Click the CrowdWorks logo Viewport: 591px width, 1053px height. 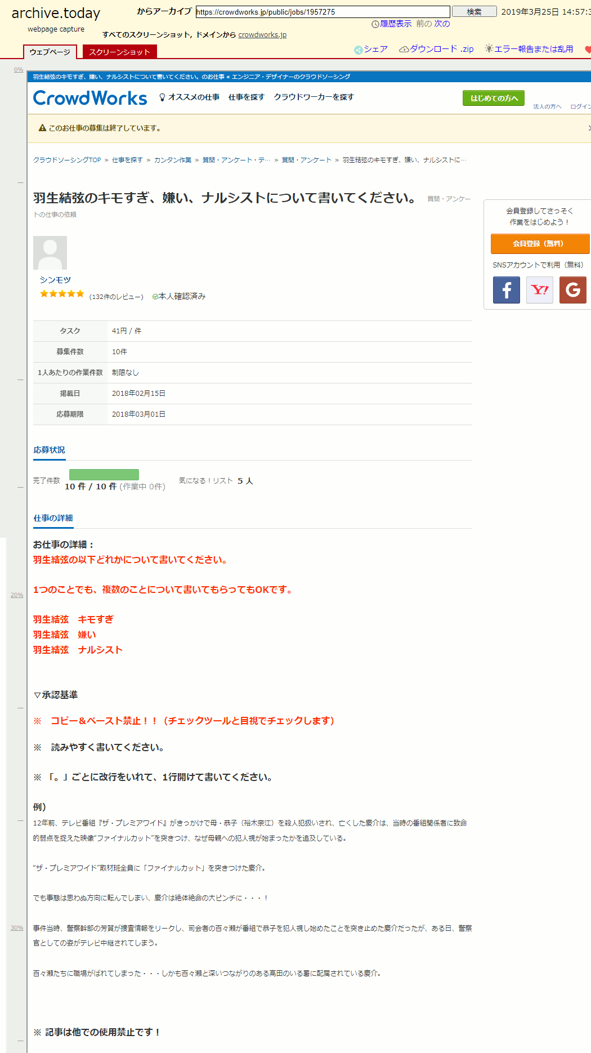90,98
